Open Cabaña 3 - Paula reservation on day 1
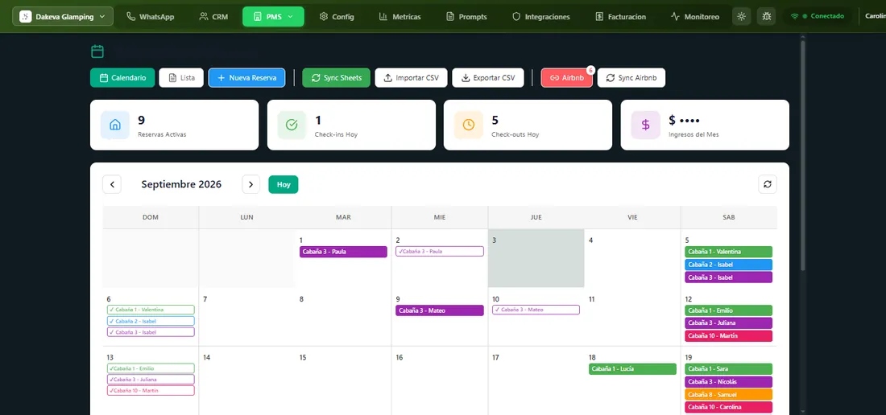886x415 pixels. (x=343, y=252)
